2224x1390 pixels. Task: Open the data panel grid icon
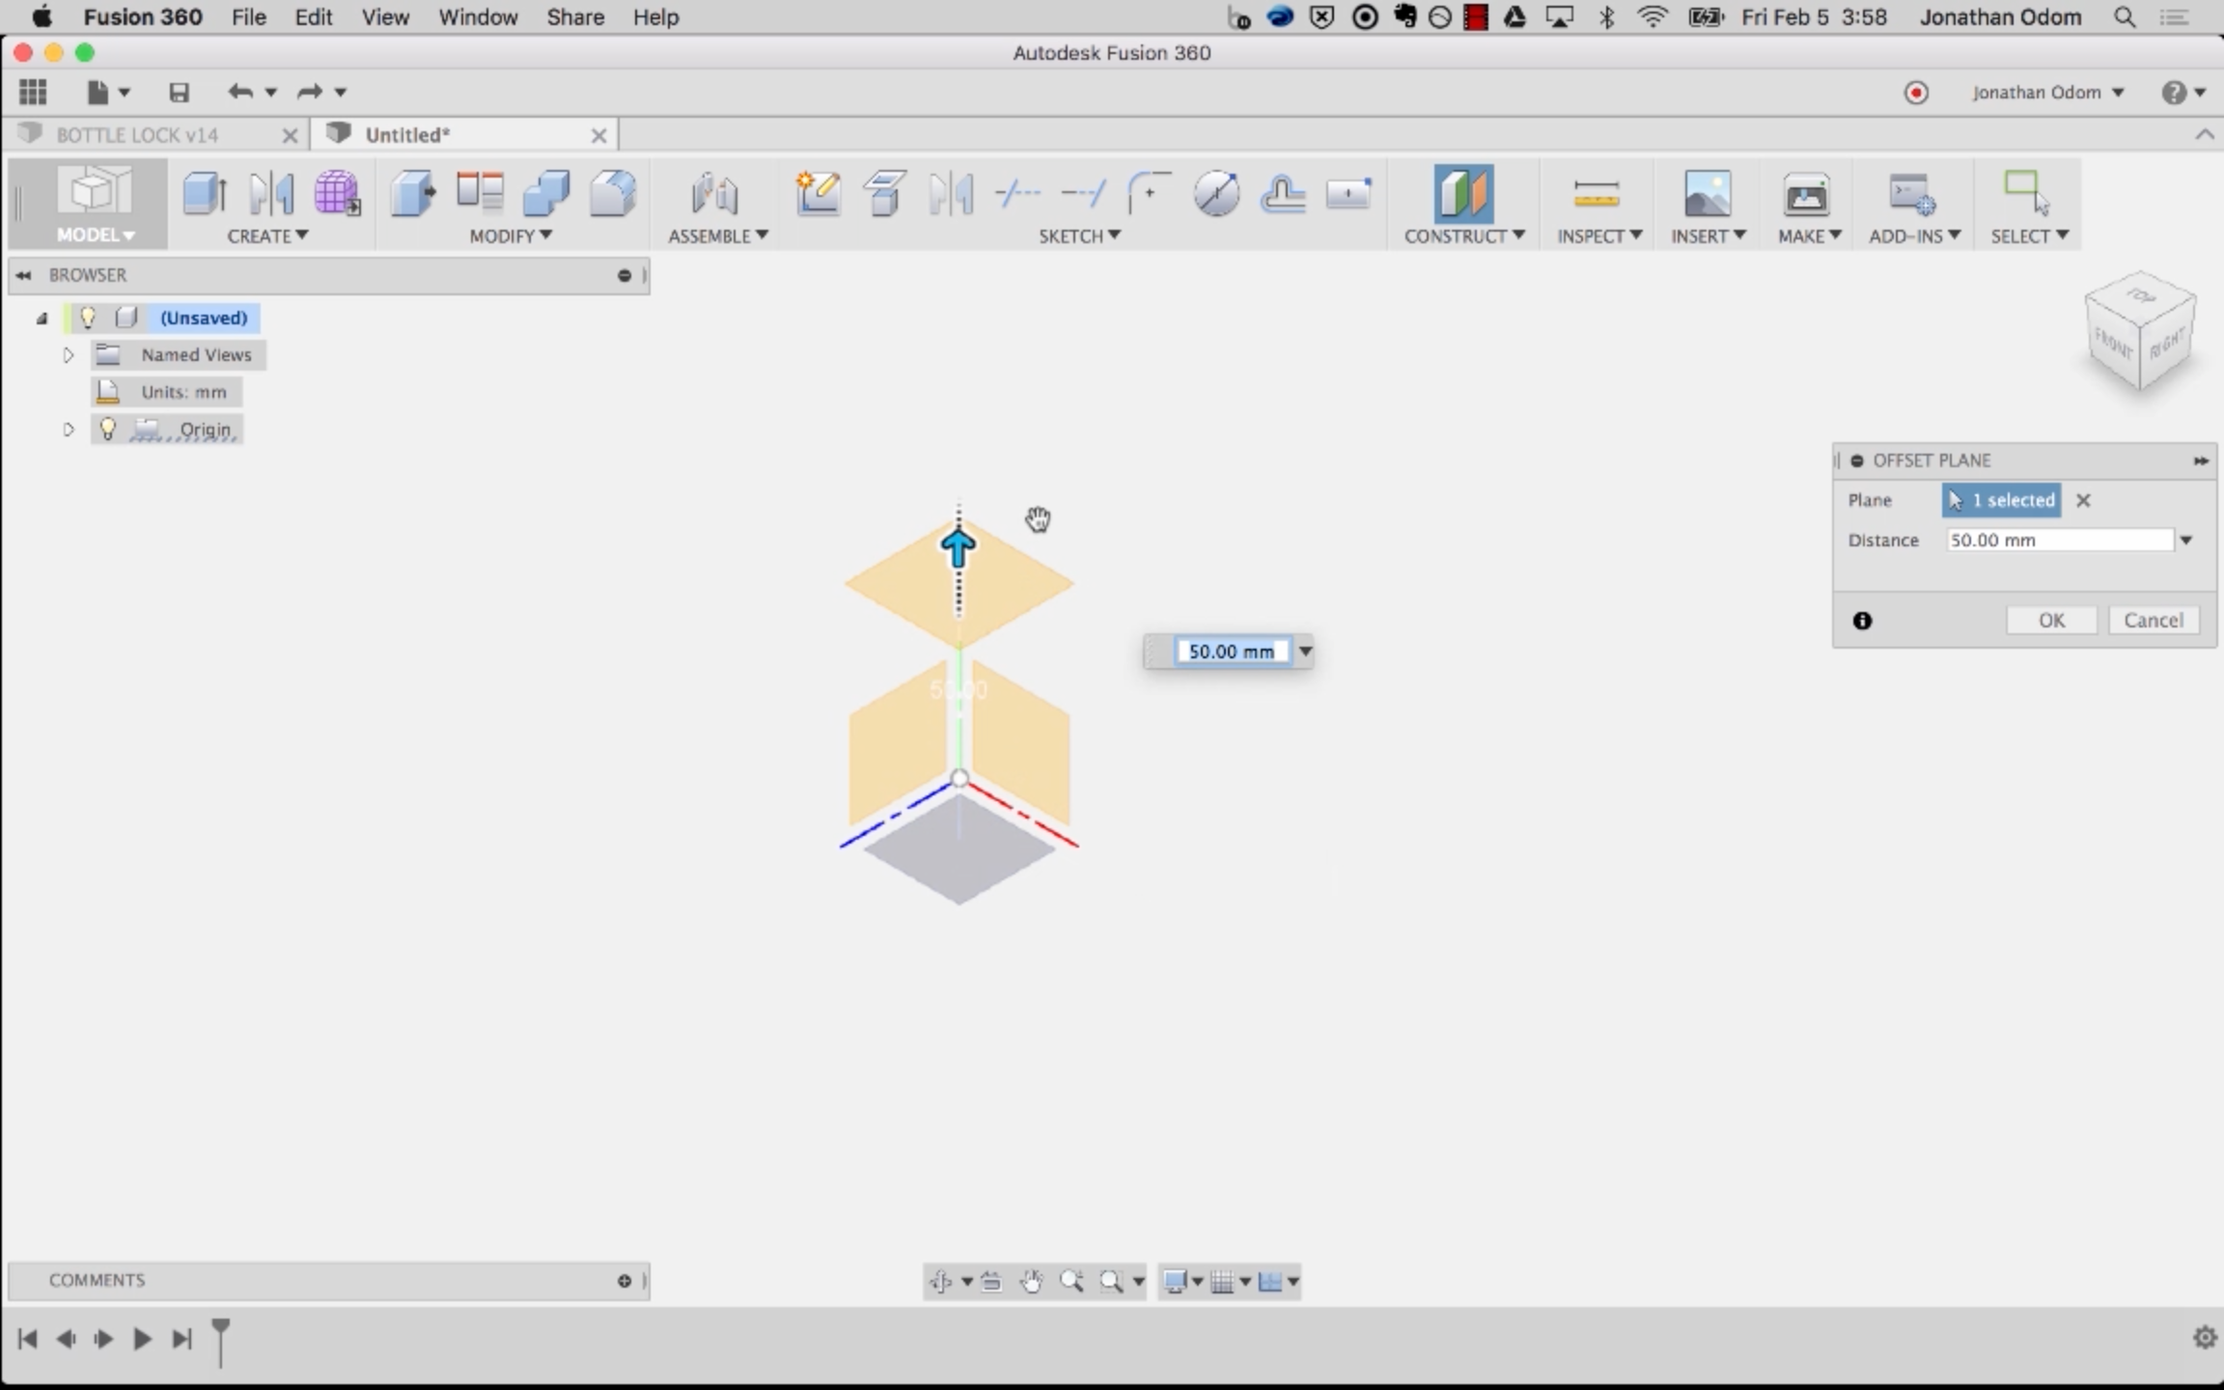pos(33,92)
